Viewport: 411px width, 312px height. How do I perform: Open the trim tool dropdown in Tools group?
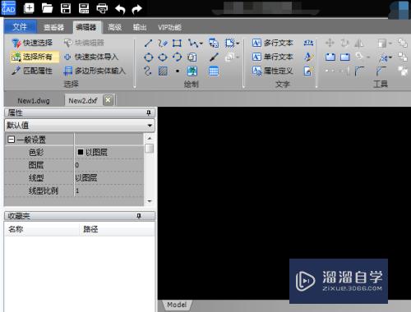click(390, 57)
